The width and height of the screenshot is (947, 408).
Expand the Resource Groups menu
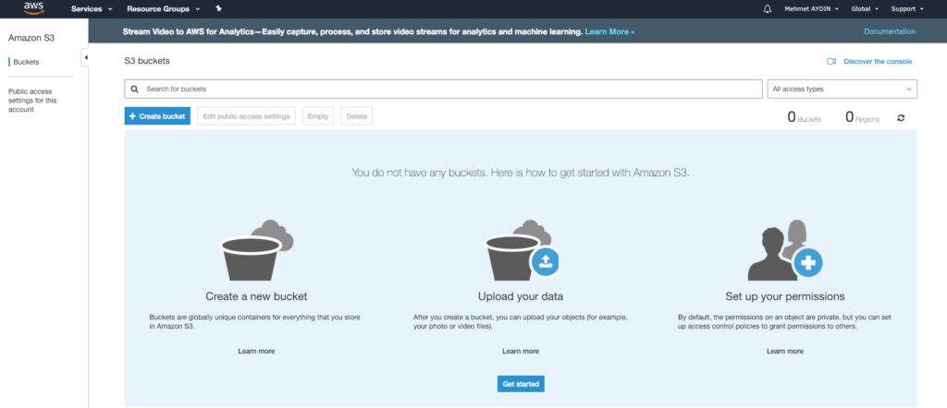pos(163,9)
